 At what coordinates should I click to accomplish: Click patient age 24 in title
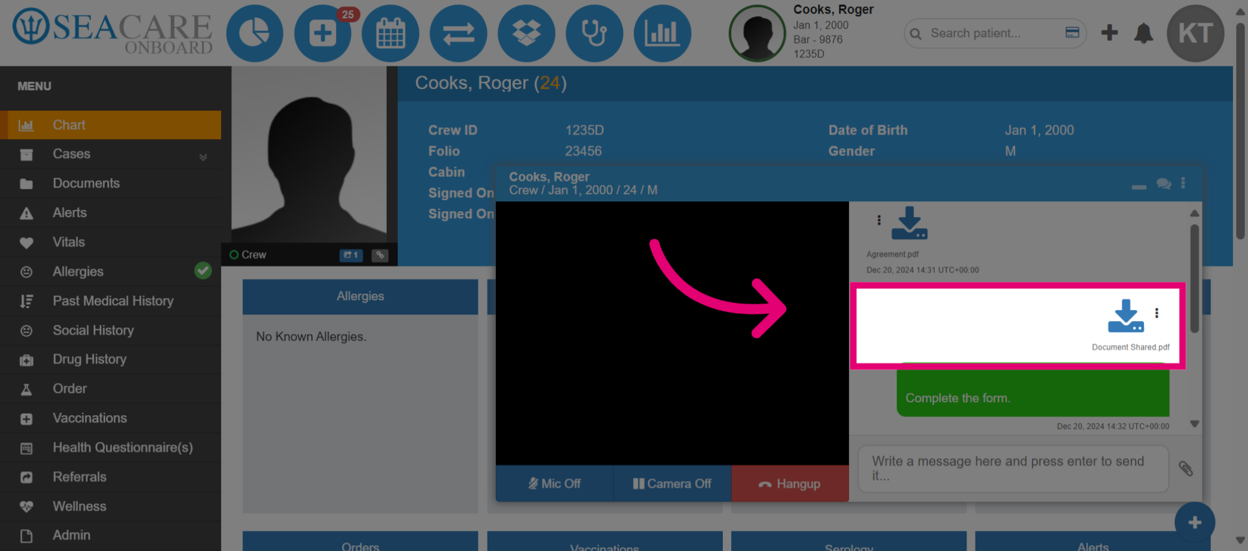(x=550, y=83)
